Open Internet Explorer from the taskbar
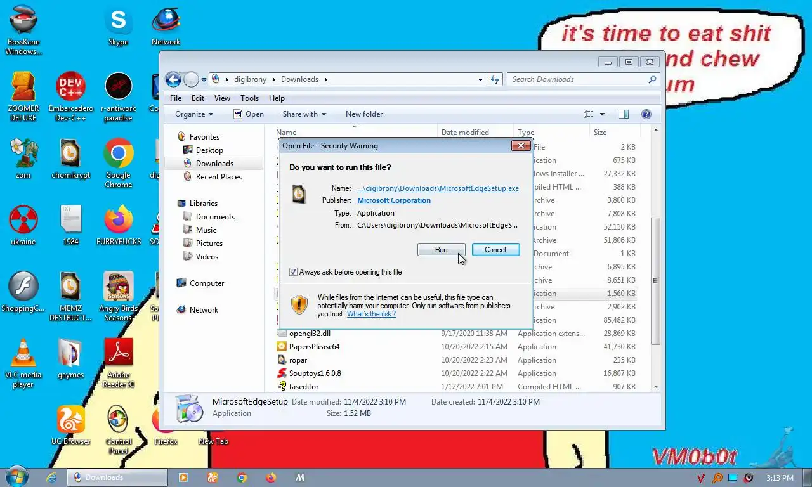812x487 pixels. click(51, 477)
